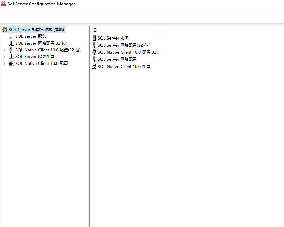
Task: Click the SQL Server 网络配置 tree icon
Action: (x=11, y=57)
